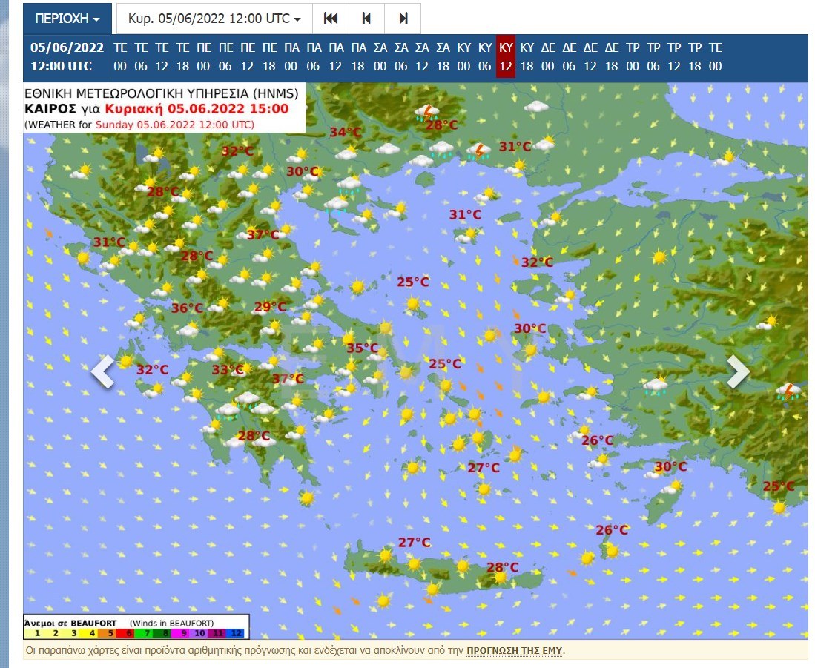Select the ΣΑ 00 forecast slot
The width and height of the screenshot is (815, 668).
380,57
